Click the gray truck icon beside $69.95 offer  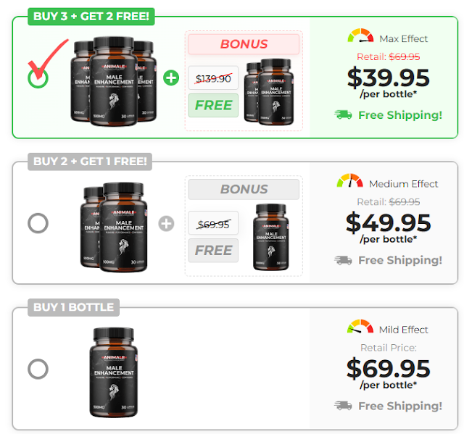click(x=343, y=405)
